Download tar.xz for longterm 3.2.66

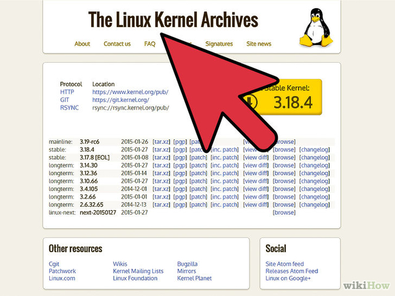[x=161, y=197]
